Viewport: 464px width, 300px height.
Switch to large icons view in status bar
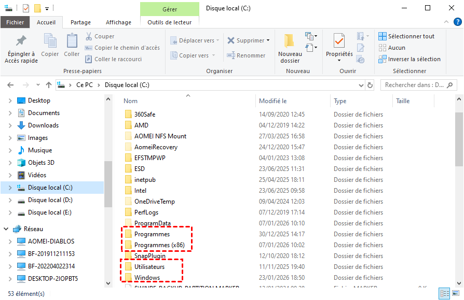pyautogui.click(x=455, y=294)
